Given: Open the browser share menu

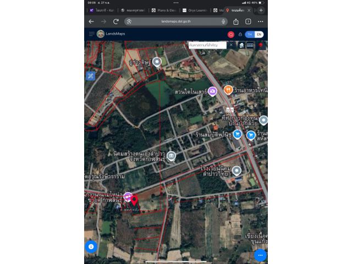Looking at the screenshot, I should point(236,21).
